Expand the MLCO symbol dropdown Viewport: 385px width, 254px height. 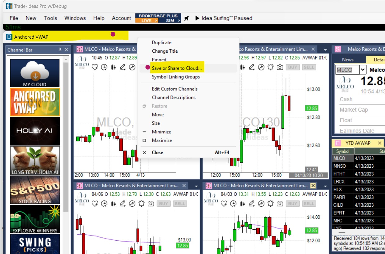[363, 70]
